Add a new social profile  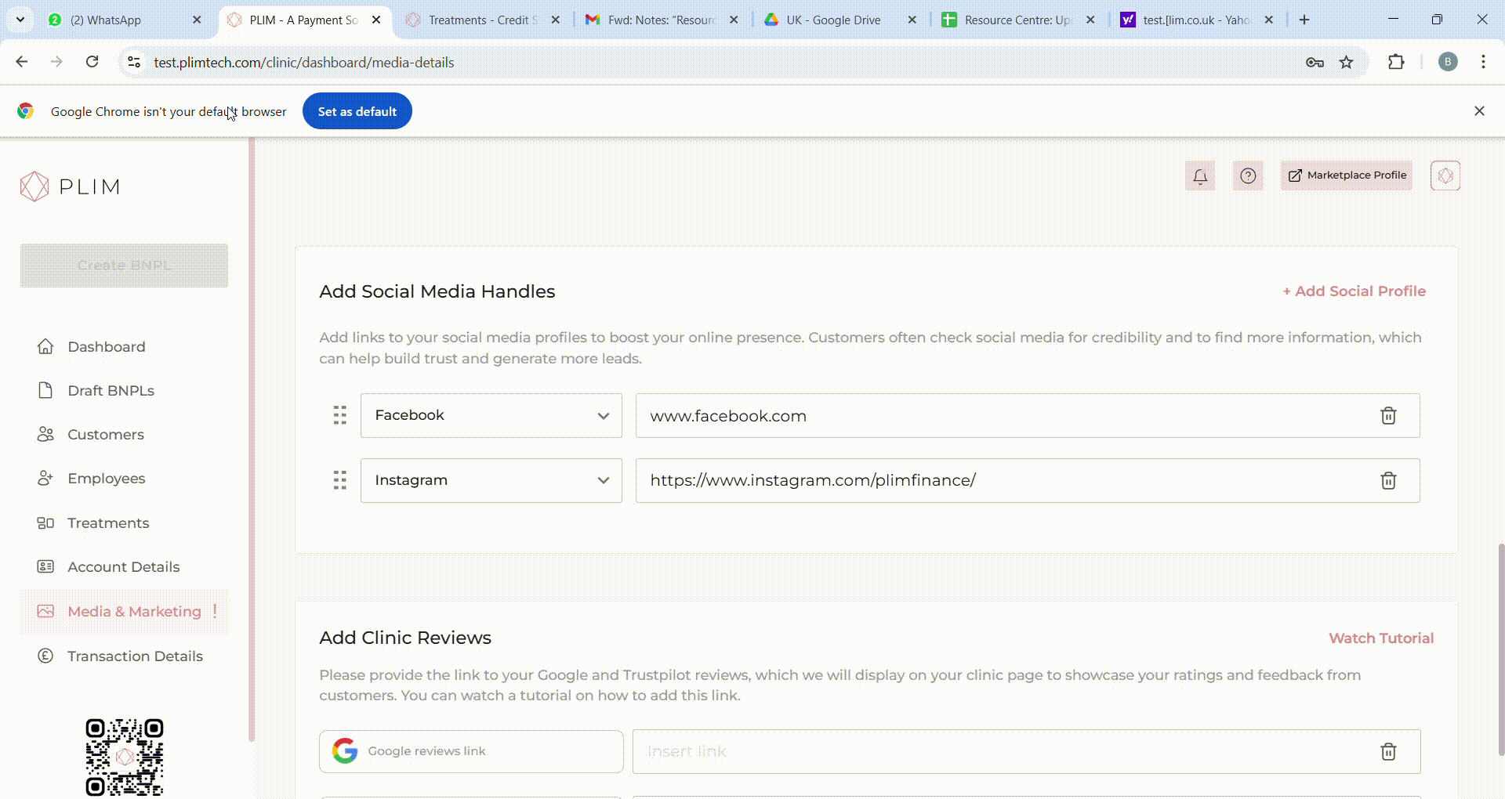[1354, 291]
